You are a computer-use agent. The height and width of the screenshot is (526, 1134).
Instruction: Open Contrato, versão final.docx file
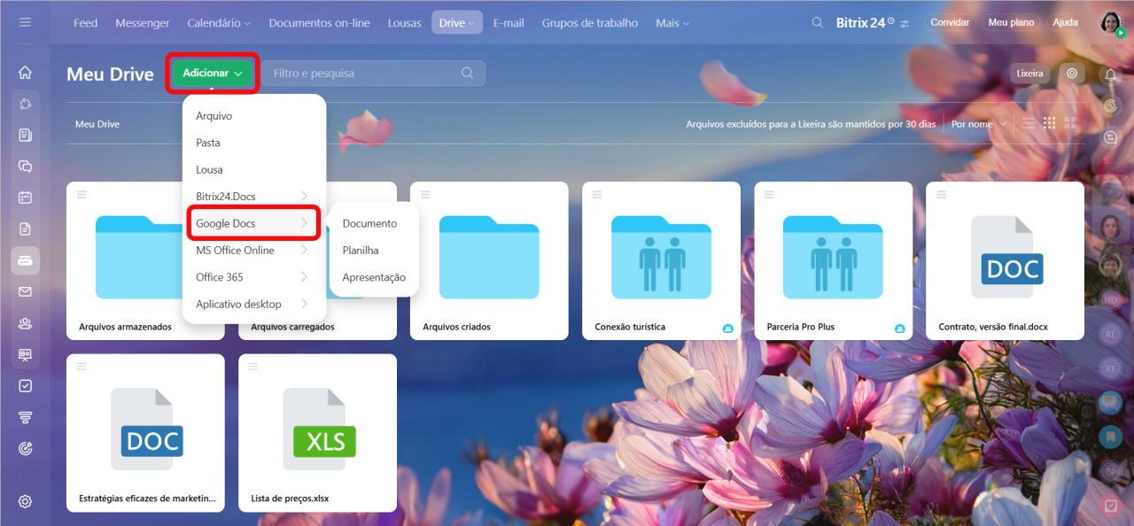coord(1005,260)
